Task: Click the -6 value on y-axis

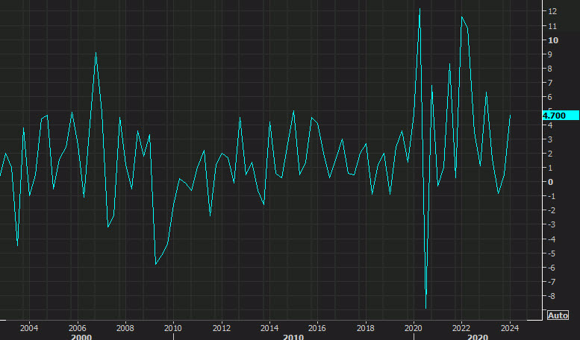Action: (550, 268)
